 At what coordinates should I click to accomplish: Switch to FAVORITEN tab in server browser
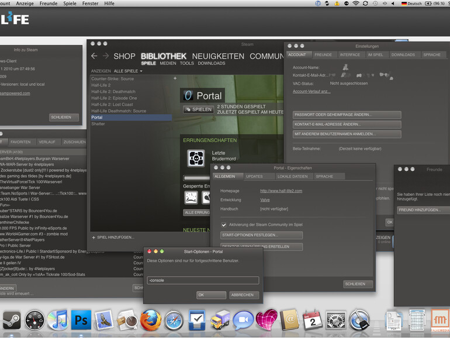pyautogui.click(x=20, y=142)
